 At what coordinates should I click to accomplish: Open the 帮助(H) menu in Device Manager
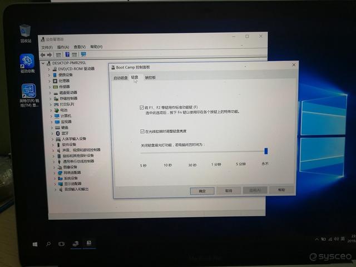[x=96, y=47]
